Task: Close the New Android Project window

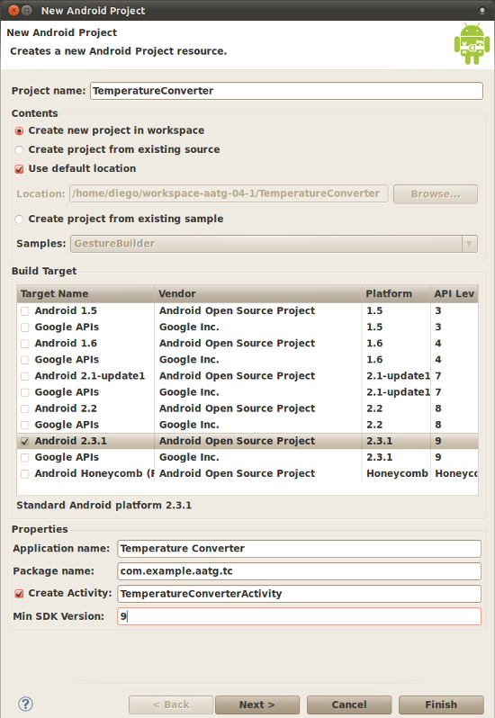Action: 13,10
